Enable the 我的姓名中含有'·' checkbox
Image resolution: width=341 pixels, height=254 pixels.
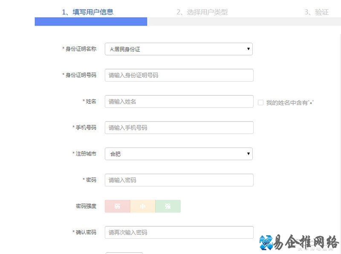point(260,102)
